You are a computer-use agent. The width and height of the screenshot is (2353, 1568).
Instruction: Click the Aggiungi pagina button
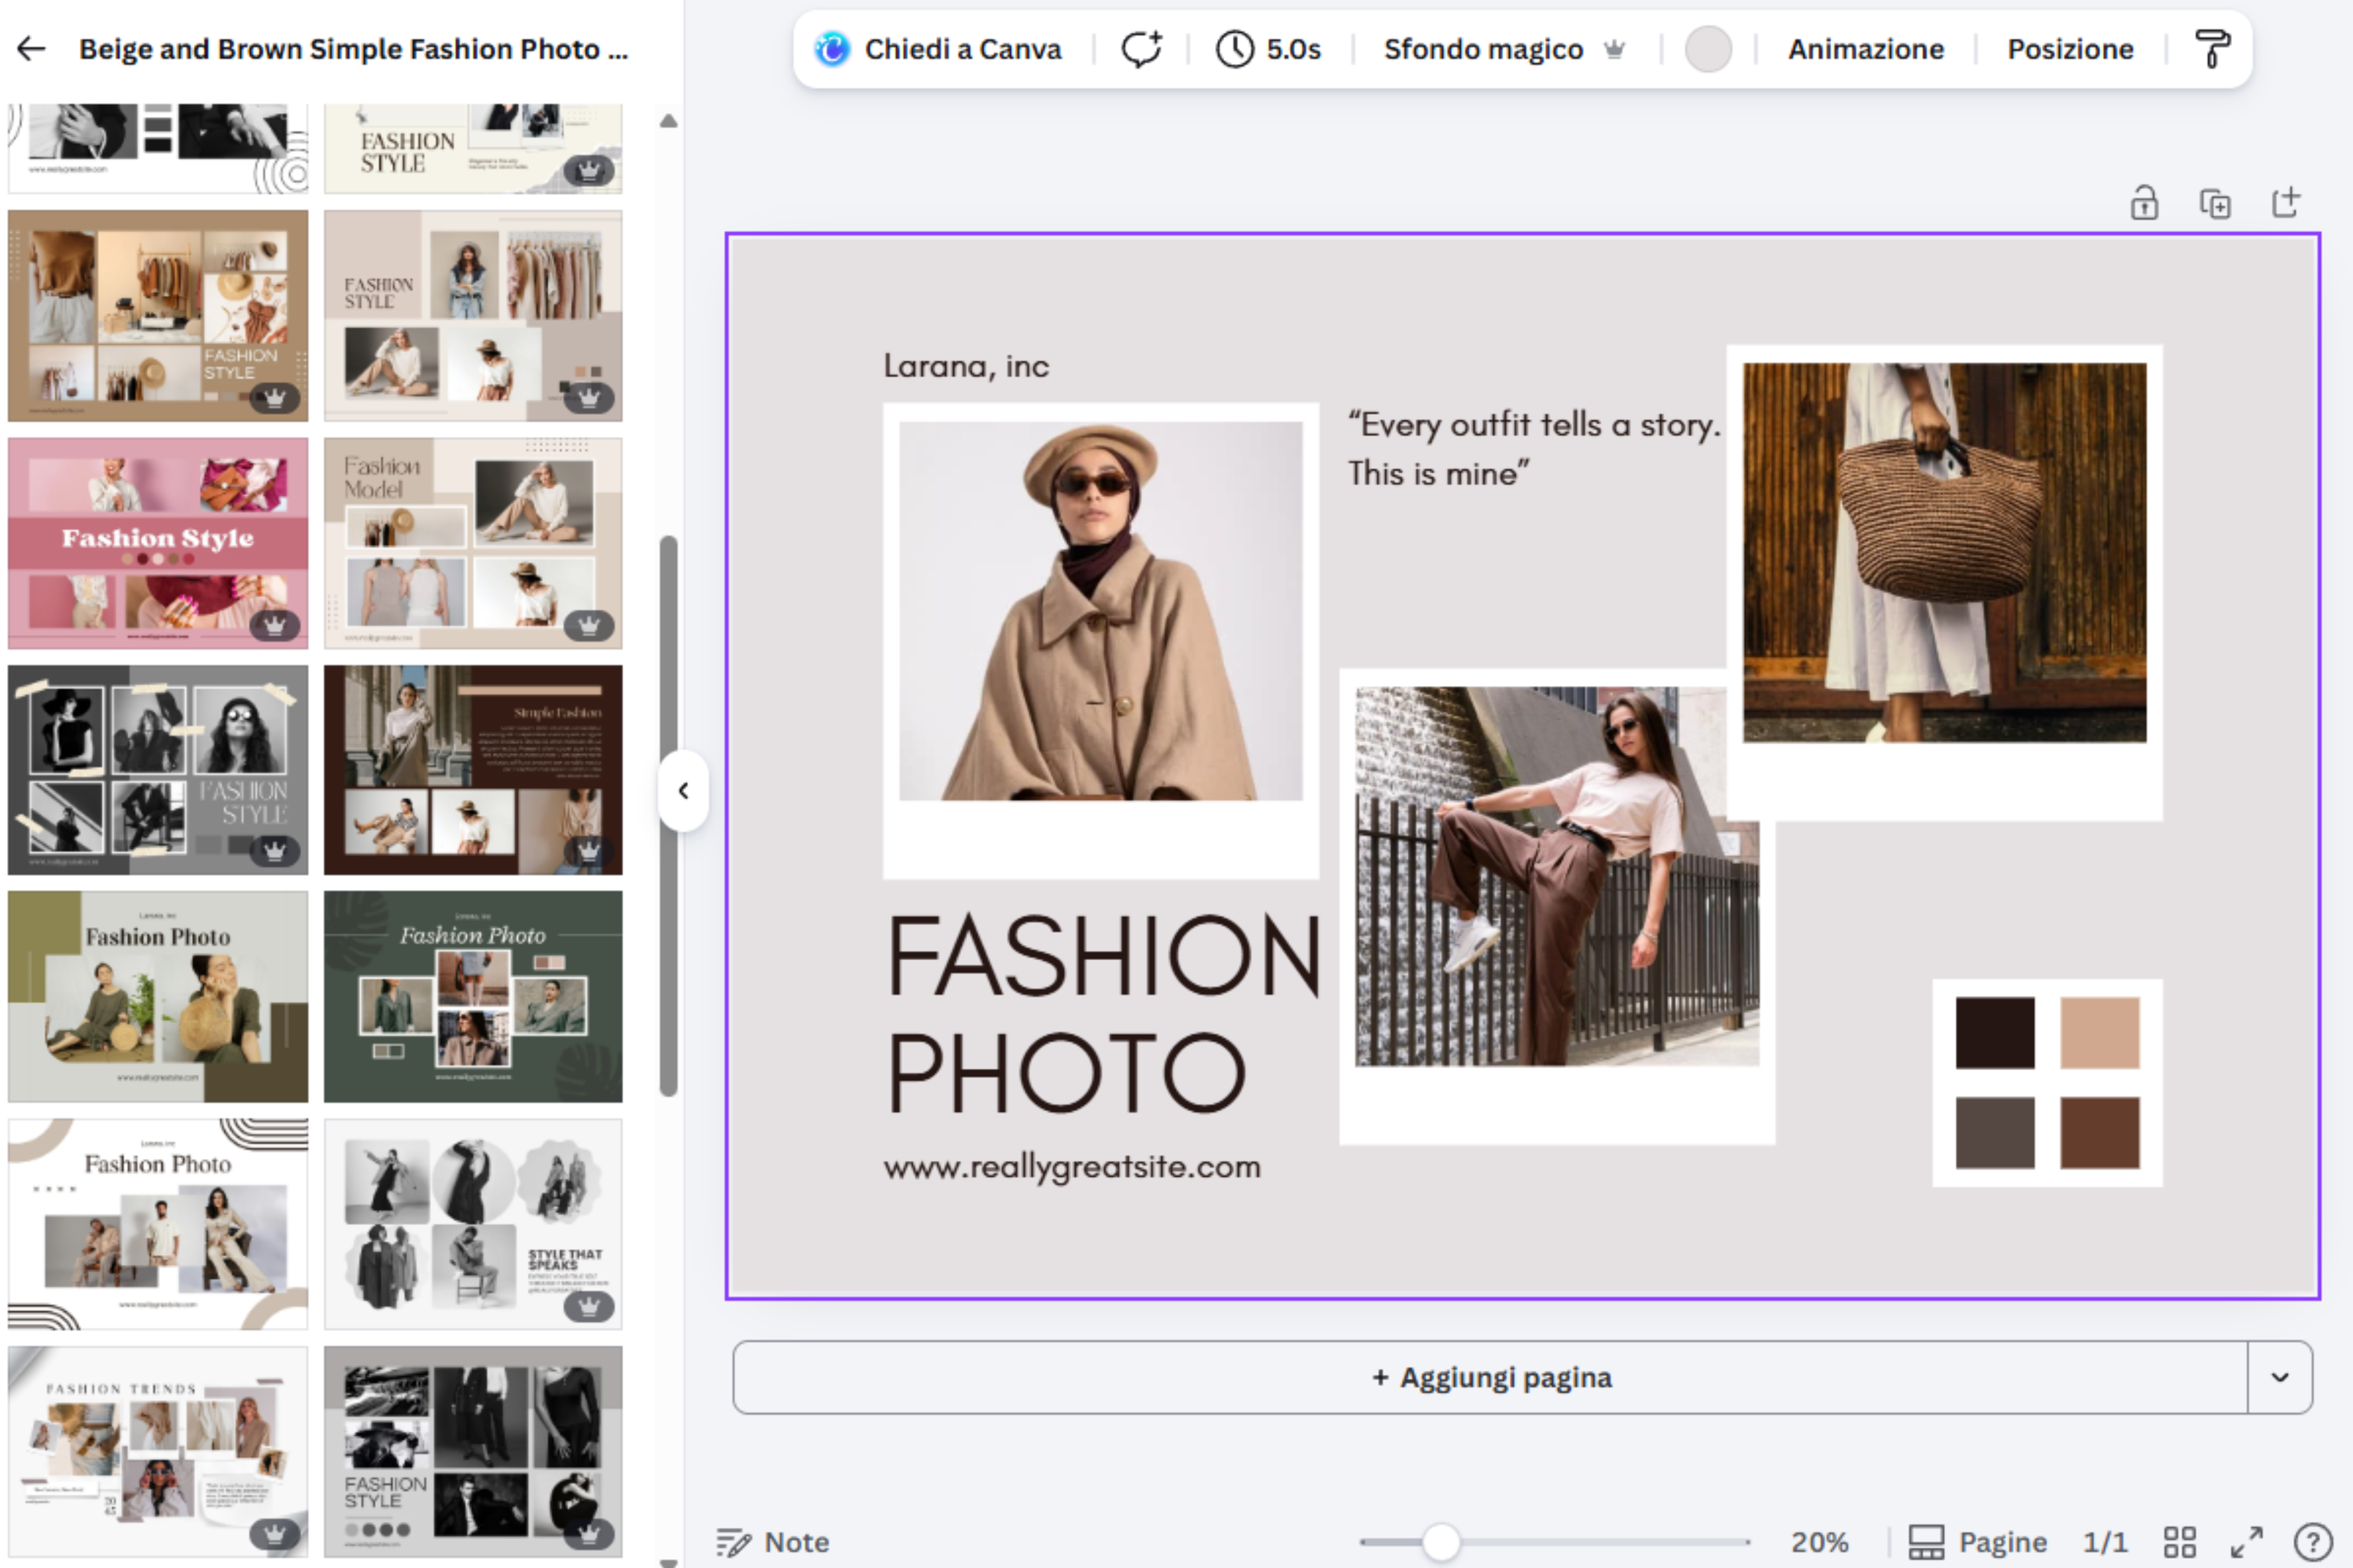(x=1490, y=1377)
